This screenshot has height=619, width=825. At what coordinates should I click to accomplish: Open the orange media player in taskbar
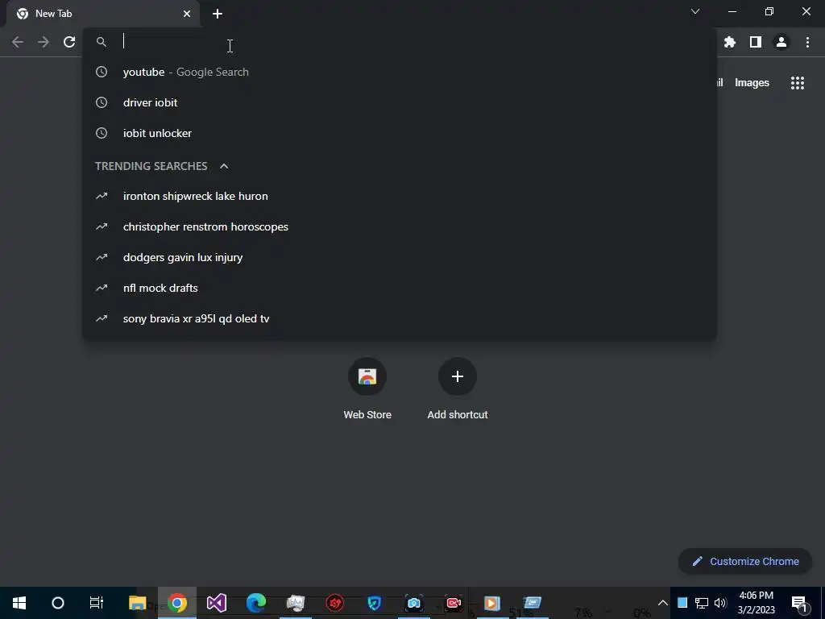click(492, 603)
